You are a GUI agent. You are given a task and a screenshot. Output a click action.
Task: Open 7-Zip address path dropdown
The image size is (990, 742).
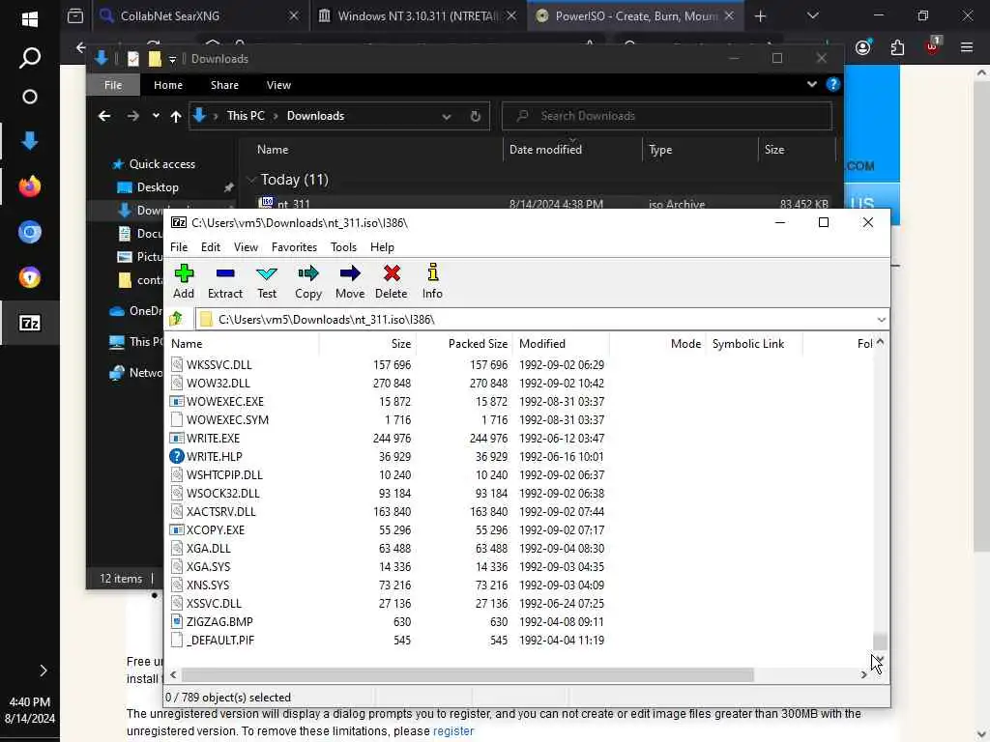tap(881, 320)
